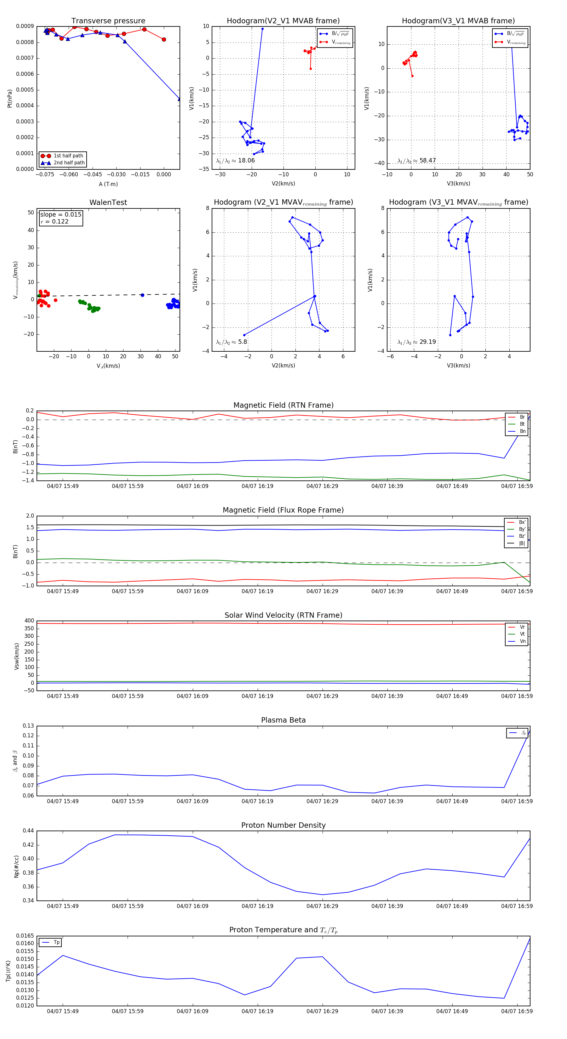
Task: Click the Bx' legend entry
Action: [x=517, y=522]
